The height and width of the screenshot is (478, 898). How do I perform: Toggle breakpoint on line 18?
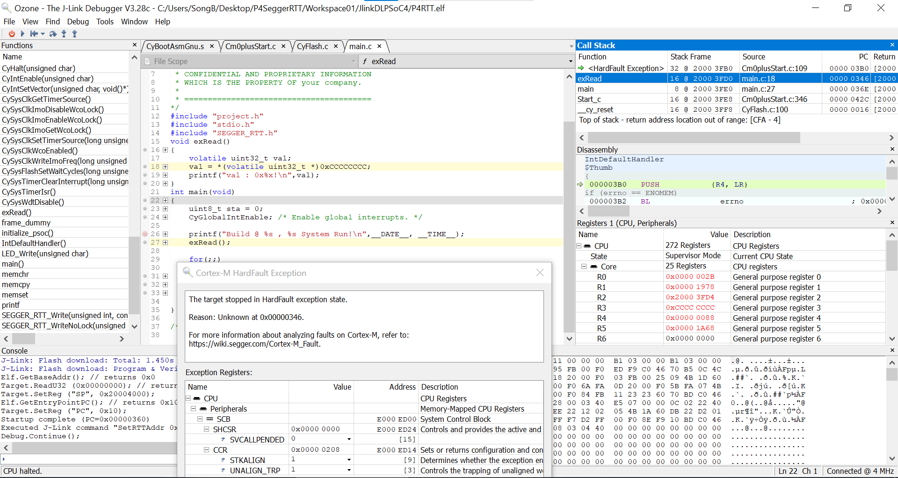pos(145,167)
